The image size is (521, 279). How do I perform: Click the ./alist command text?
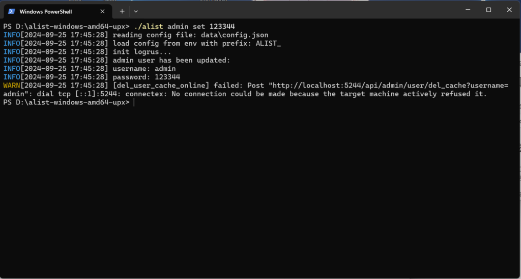pyautogui.click(x=149, y=26)
